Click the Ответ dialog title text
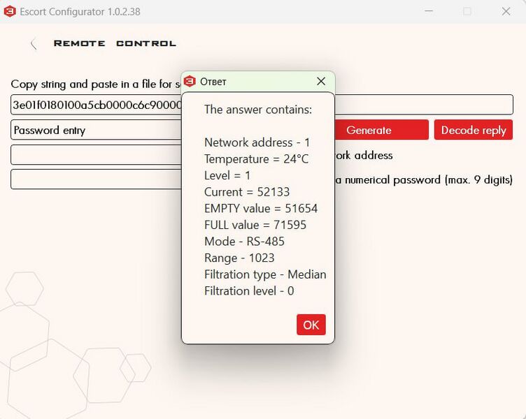Screen dimensions: 526x419 (213, 82)
